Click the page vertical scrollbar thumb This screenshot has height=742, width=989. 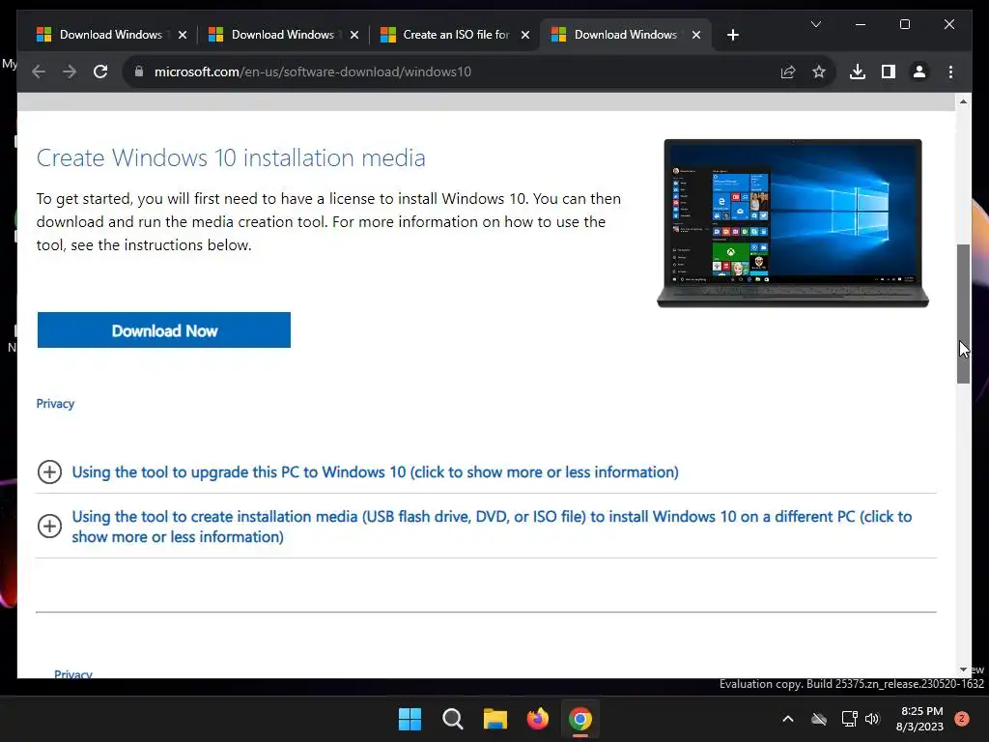(963, 314)
